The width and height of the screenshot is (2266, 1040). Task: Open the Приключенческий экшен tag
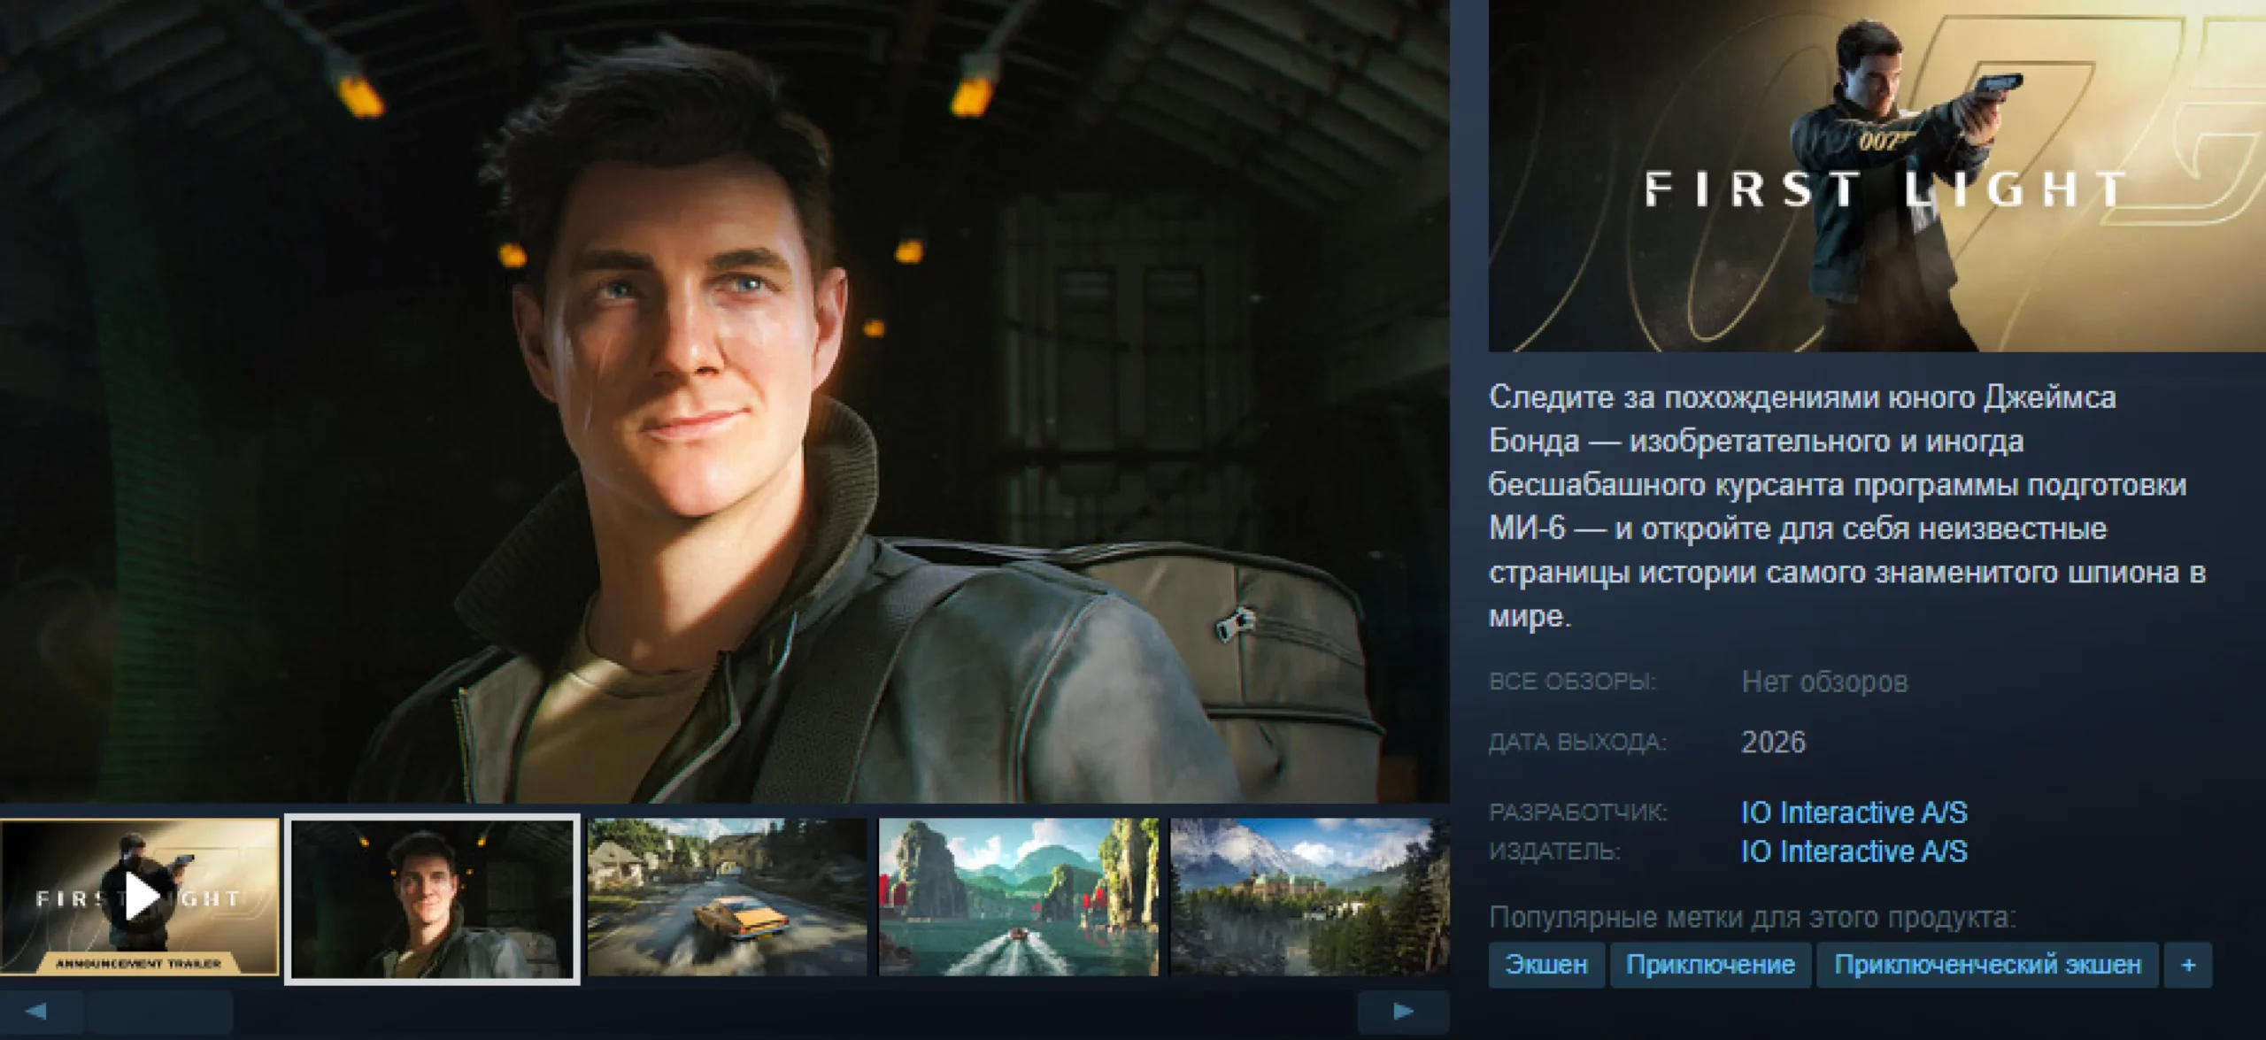[1987, 964]
